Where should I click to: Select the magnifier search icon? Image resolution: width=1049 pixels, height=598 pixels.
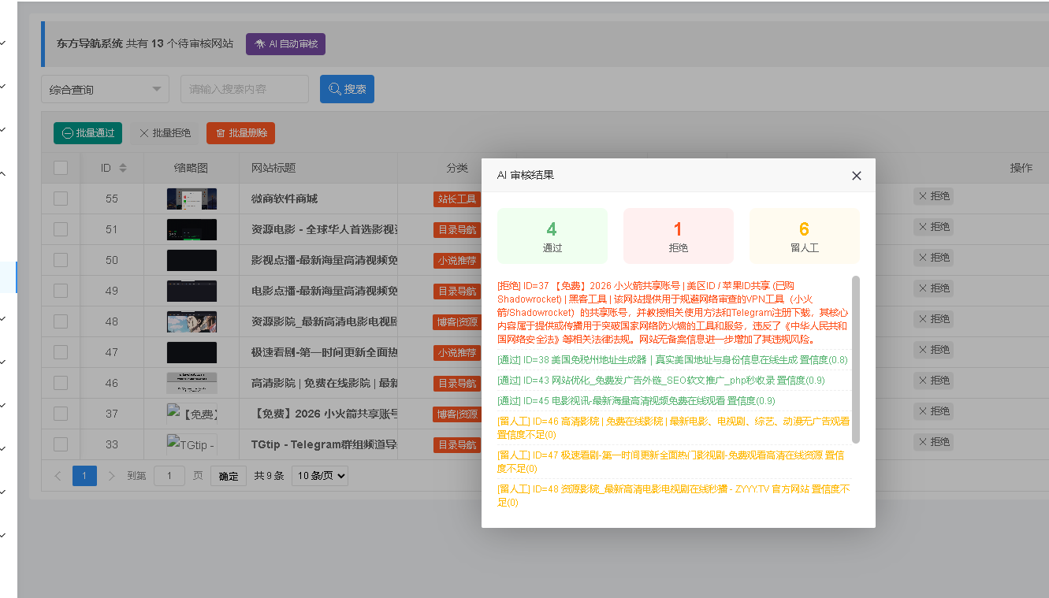[333, 88]
